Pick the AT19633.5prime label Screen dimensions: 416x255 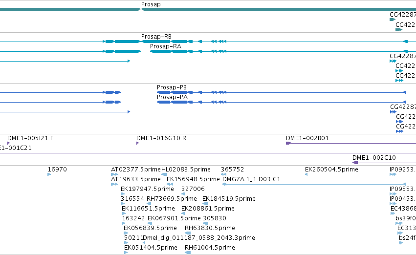[136, 179]
